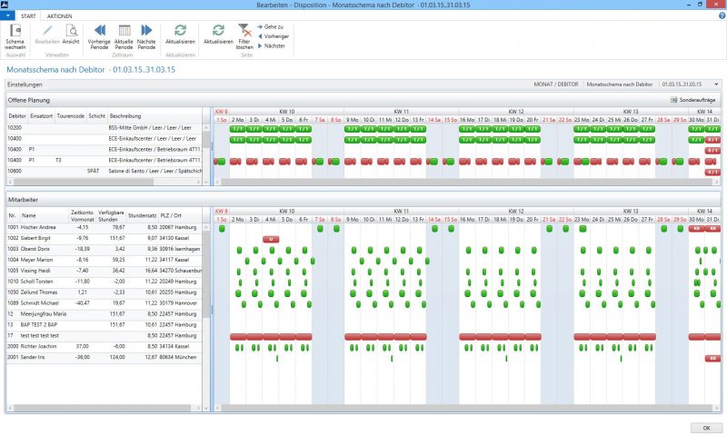727x436 pixels.
Task: Click Offene Planung timeline horizontal scrollbar
Action: click(x=467, y=182)
